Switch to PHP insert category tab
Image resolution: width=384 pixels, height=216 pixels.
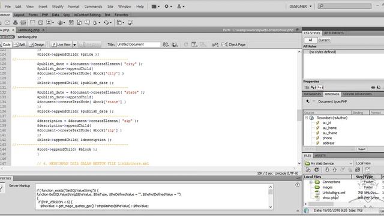click(x=45, y=15)
